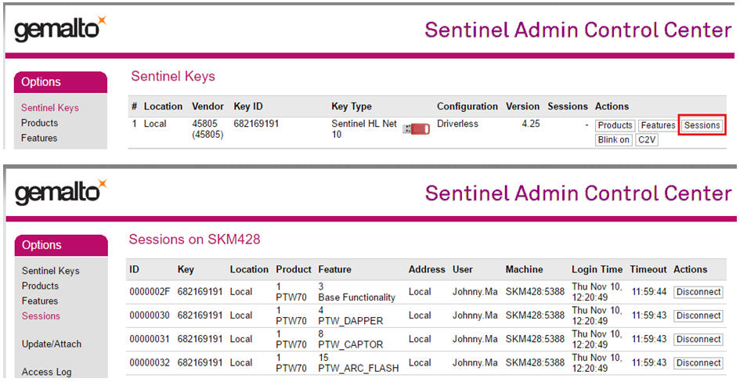
Task: Click session ID 0000002F in the table
Action: (x=150, y=292)
